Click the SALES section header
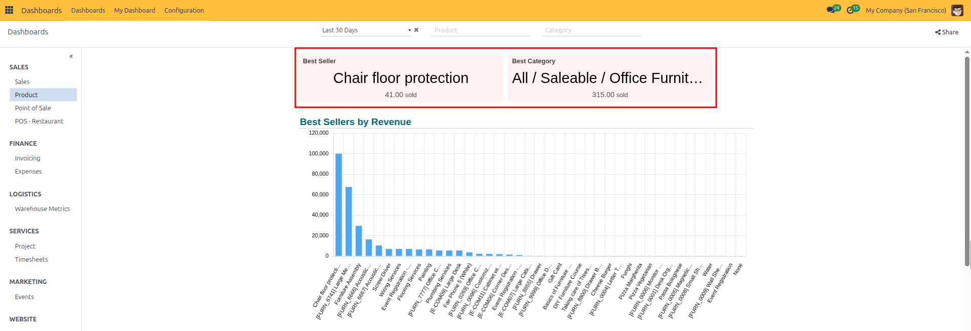The width and height of the screenshot is (971, 331). click(x=19, y=67)
